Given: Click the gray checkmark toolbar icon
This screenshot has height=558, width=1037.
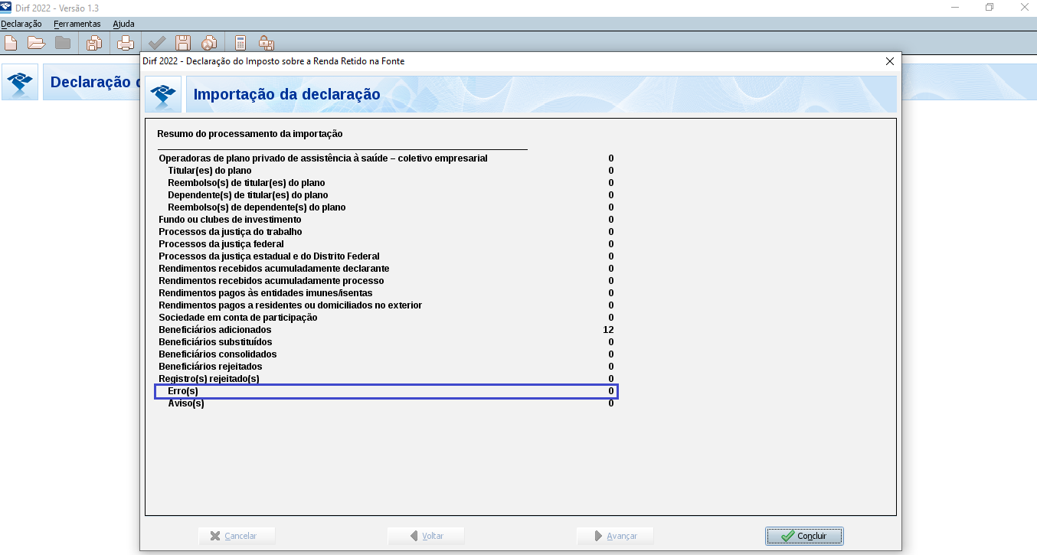Looking at the screenshot, I should (x=157, y=43).
